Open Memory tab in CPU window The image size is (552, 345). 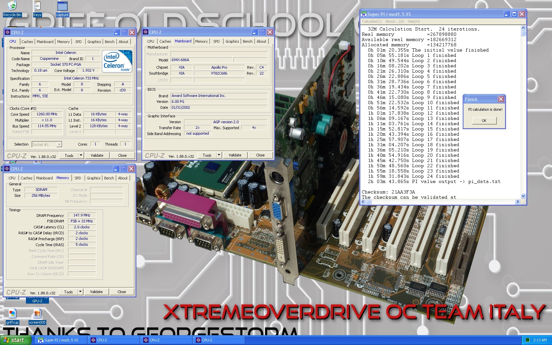pos(63,42)
